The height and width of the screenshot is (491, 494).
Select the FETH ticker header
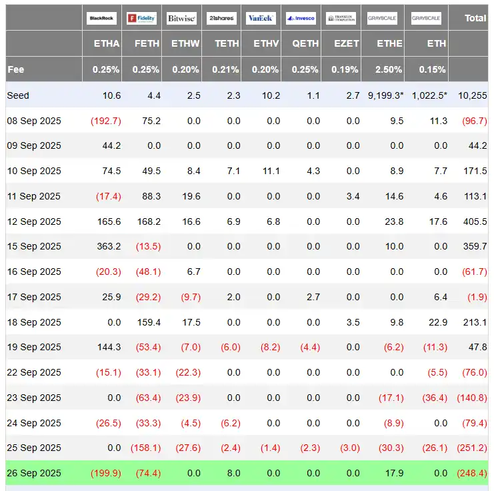pos(147,43)
